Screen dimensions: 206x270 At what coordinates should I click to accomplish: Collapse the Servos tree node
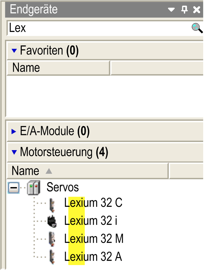point(14,187)
